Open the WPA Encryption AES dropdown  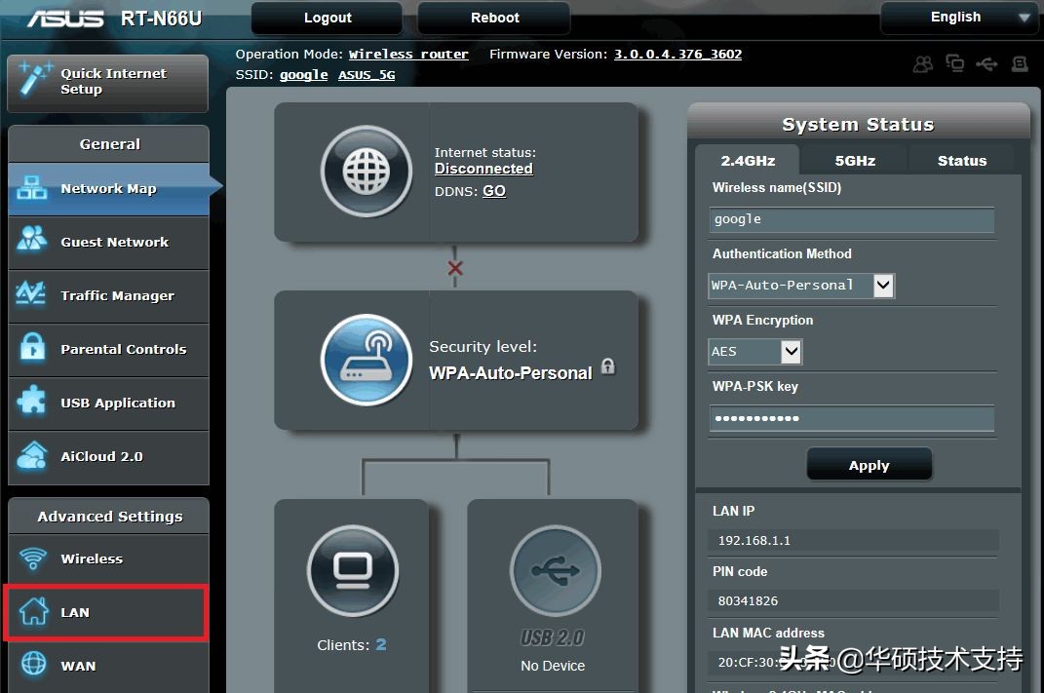click(x=755, y=352)
